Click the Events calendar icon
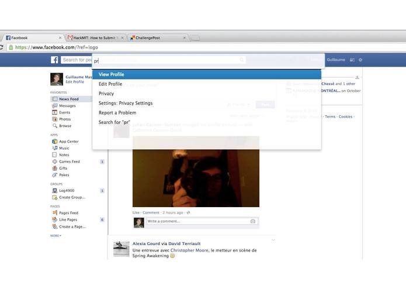Screen dimensions: 406x289 [x=55, y=112]
